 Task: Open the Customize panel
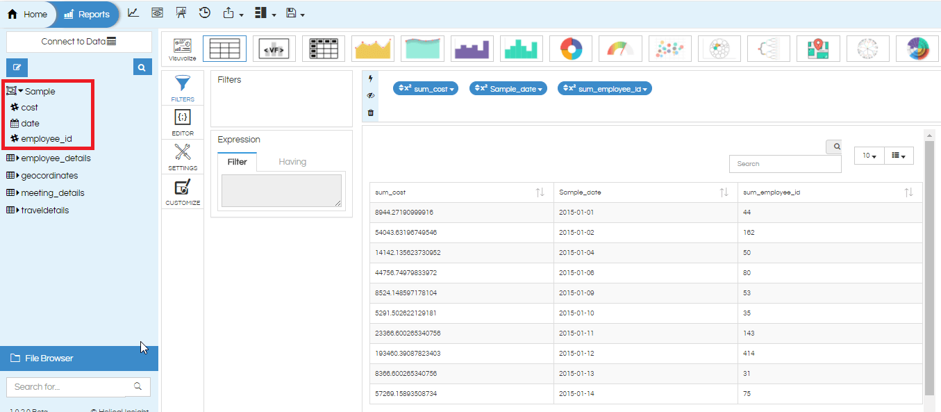coord(183,192)
